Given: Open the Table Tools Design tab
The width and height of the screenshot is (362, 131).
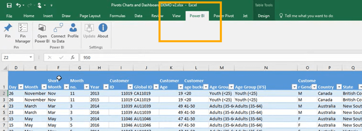Looking at the screenshot, I should (264, 16).
